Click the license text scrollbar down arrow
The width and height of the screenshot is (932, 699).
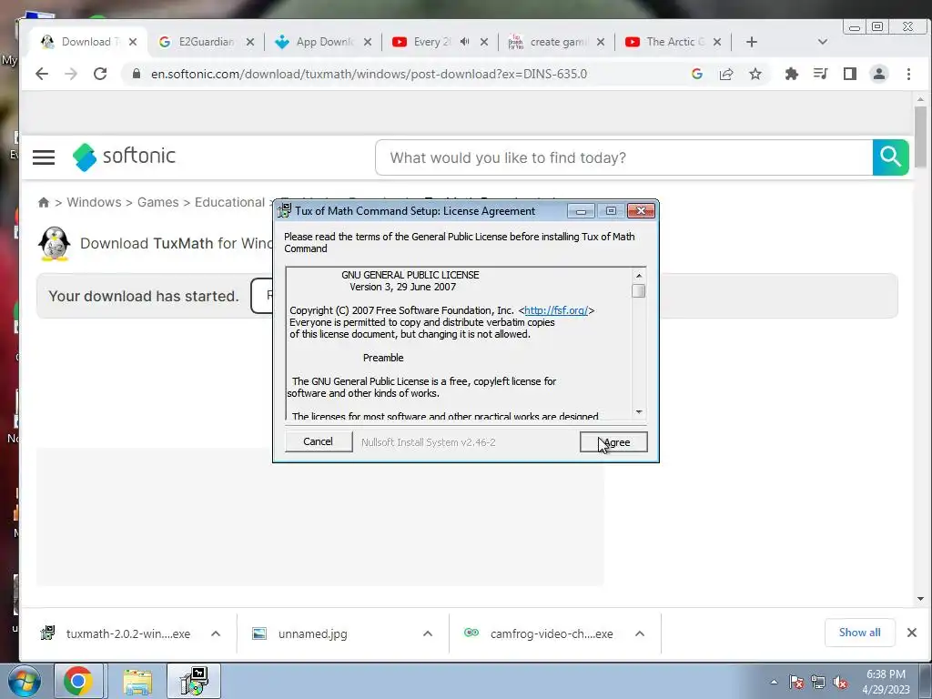[x=639, y=411]
